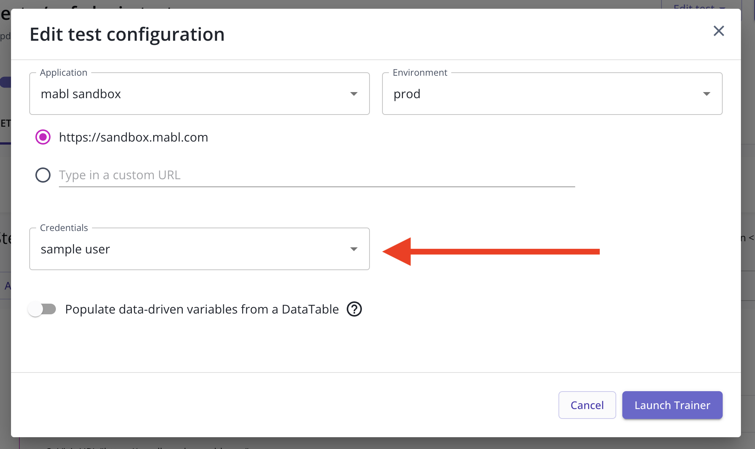
Task: Click the https://sandbox.mabl.com URL label
Action: tap(133, 137)
